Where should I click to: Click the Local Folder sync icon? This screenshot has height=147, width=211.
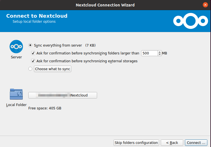tap(16, 94)
